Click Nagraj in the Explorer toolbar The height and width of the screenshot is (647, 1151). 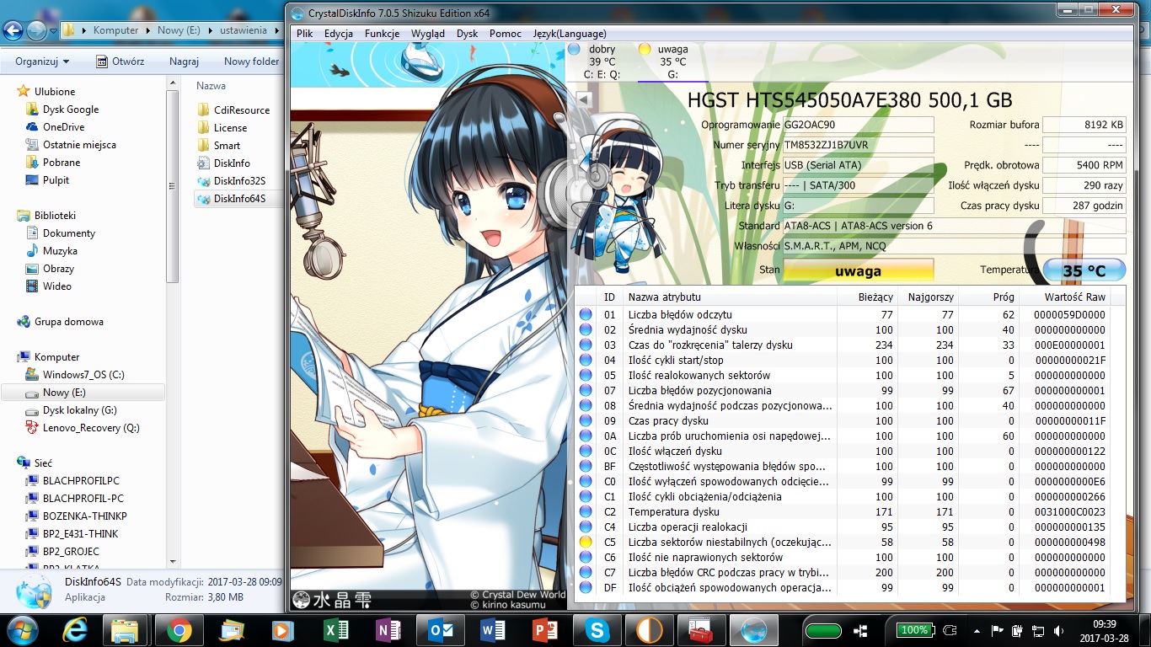click(x=184, y=61)
